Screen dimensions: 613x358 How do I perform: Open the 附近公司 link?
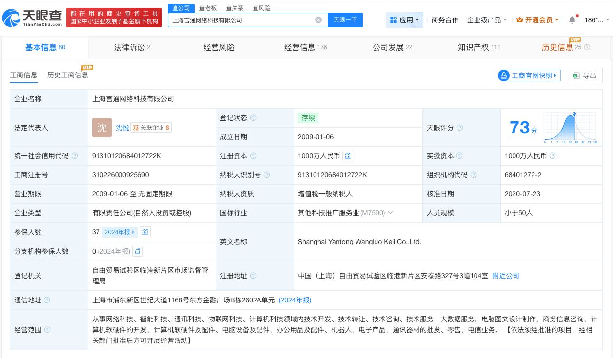[x=506, y=276]
